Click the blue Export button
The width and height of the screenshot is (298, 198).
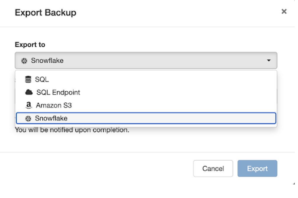tap(257, 169)
